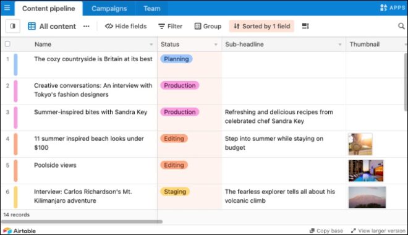The image size is (408, 235).
Task: Open Poolside views thumbnail image
Action: 366,171
